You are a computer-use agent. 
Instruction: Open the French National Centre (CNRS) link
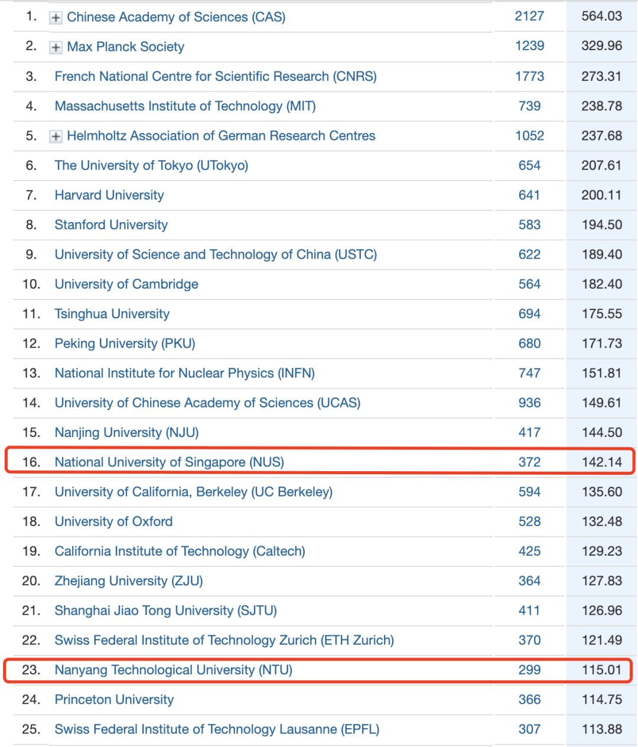point(216,76)
